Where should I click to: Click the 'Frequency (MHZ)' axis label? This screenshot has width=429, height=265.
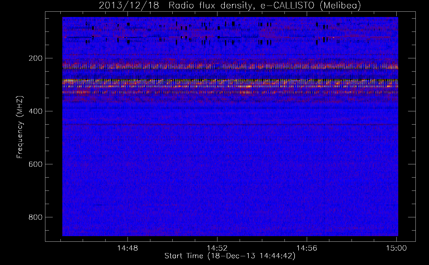20,127
